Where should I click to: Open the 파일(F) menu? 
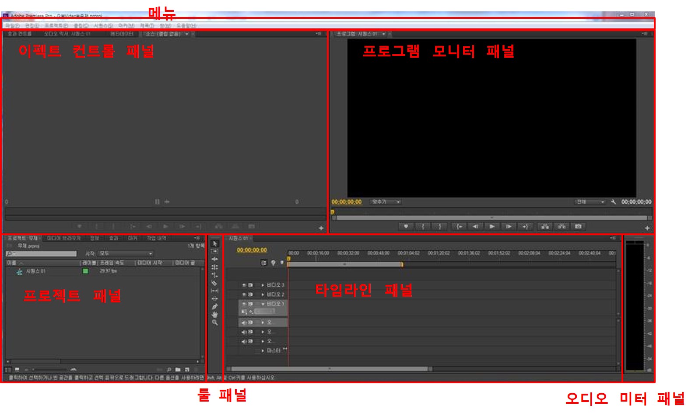tap(13, 26)
